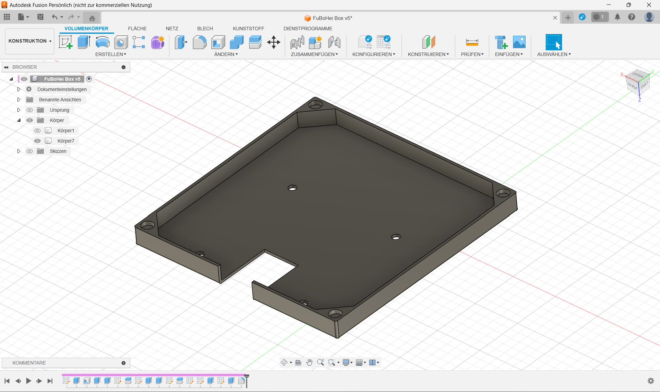Image resolution: width=660 pixels, height=392 pixels.
Task: Switch to the DIENSTPROGRAMME tab
Action: [308, 29]
